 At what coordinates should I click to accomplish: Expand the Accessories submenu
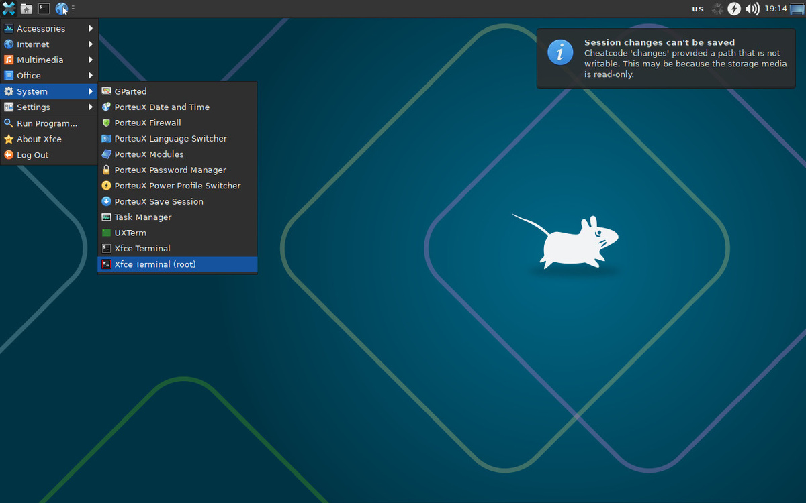49,28
